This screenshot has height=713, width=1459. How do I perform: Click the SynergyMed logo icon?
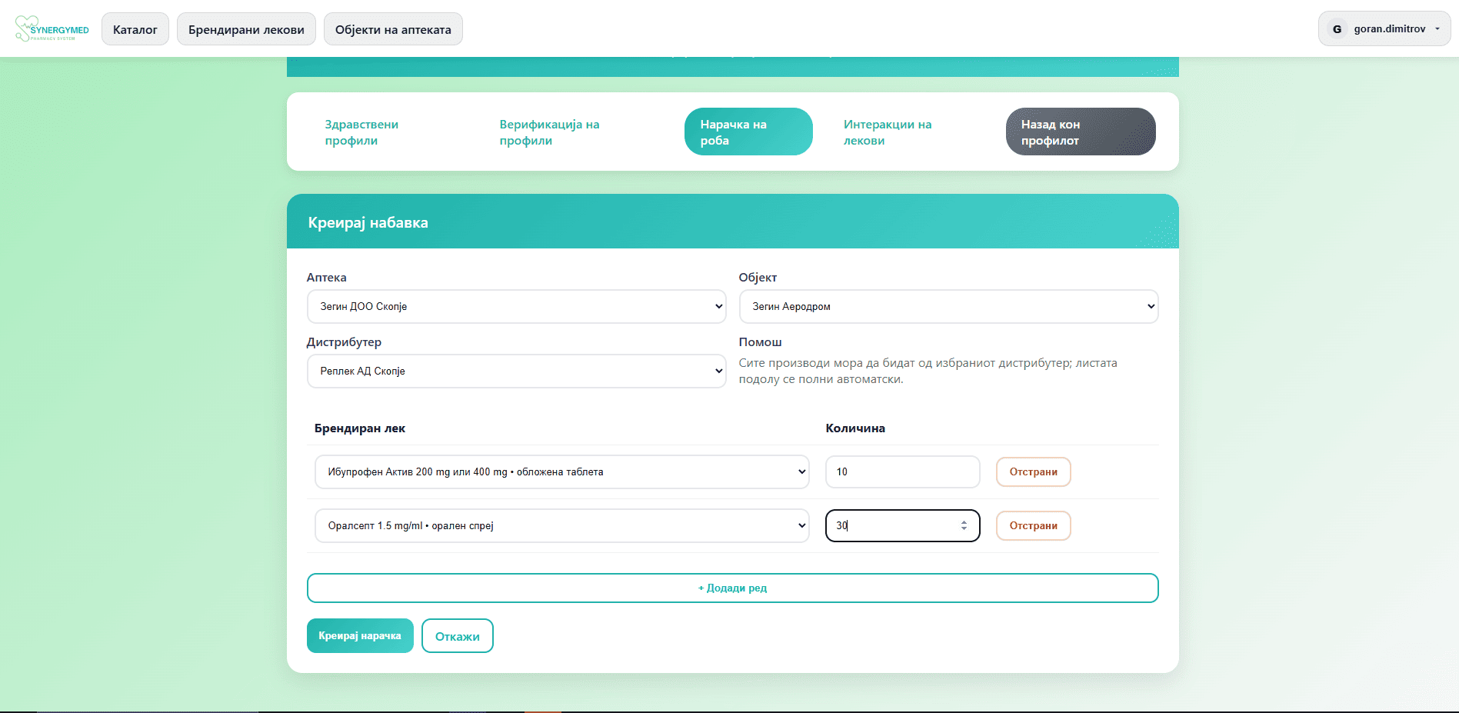pyautogui.click(x=26, y=29)
